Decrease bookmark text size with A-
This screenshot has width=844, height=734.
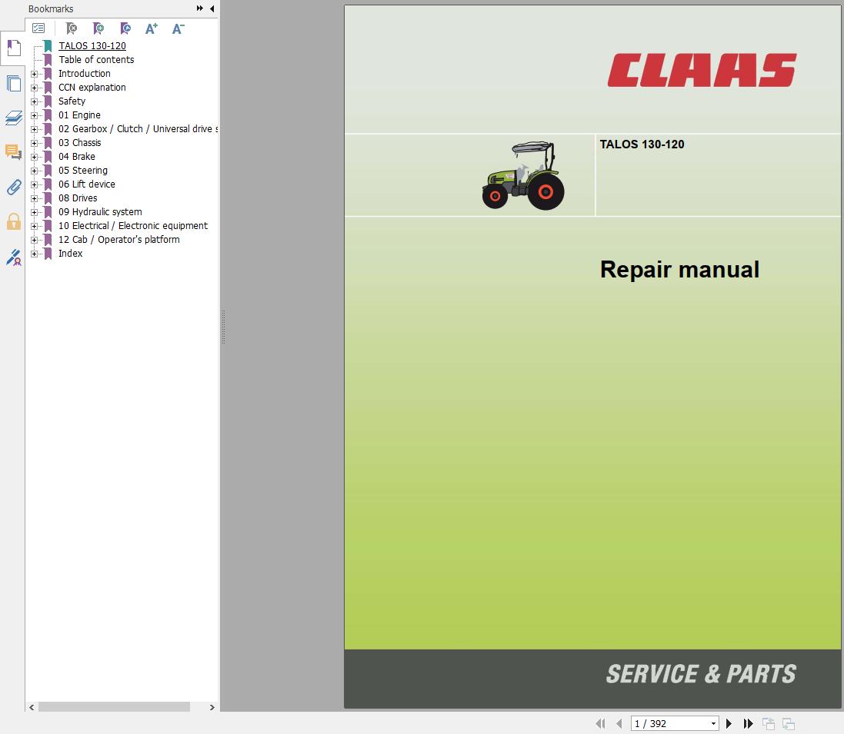[178, 28]
